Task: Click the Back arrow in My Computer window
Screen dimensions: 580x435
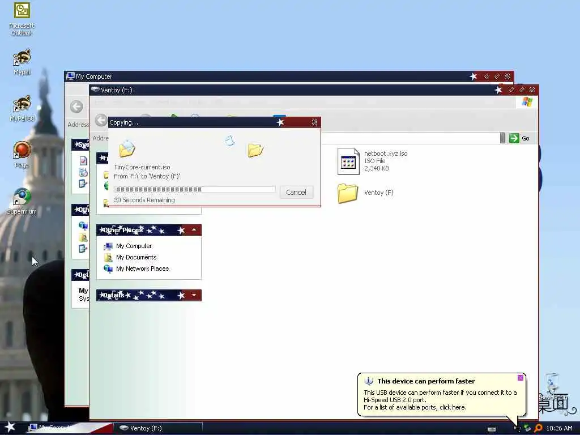Action: pos(76,106)
